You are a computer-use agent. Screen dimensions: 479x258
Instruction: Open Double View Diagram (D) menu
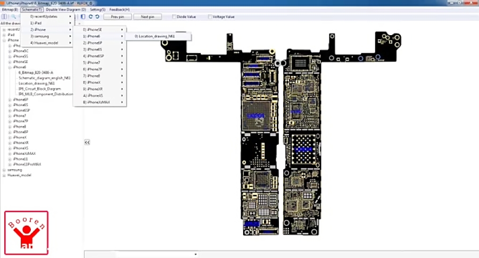(65, 10)
